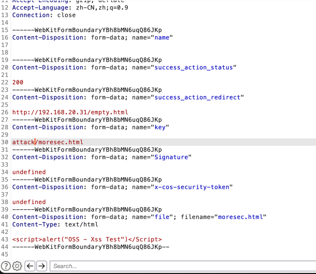Go to previous search match arrow
The image size is (316, 274).
coord(30,266)
